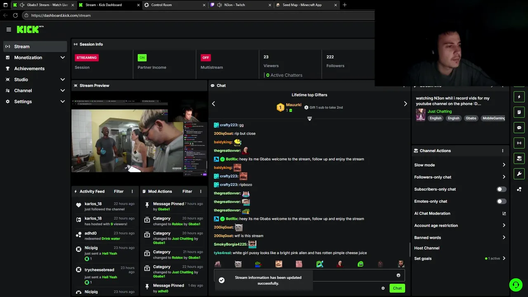Click the Just Chatting category link
The width and height of the screenshot is (528, 297).
click(439, 111)
